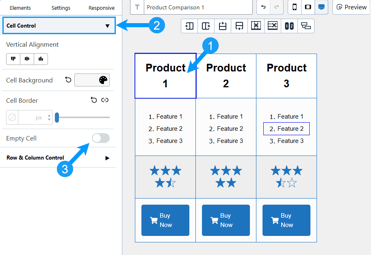The height and width of the screenshot is (255, 371).
Task: Insert a row below using the toolbar
Action: click(239, 26)
